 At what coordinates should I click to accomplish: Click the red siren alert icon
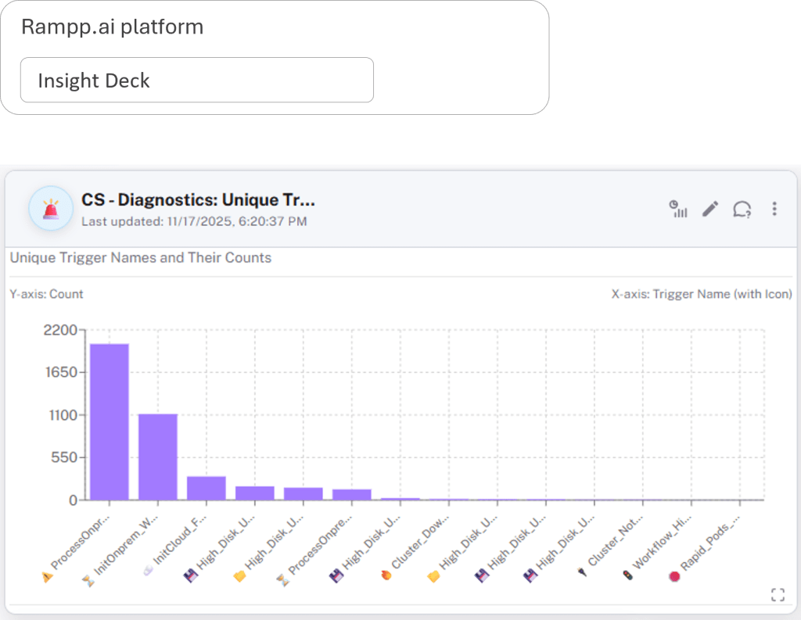[51, 209]
